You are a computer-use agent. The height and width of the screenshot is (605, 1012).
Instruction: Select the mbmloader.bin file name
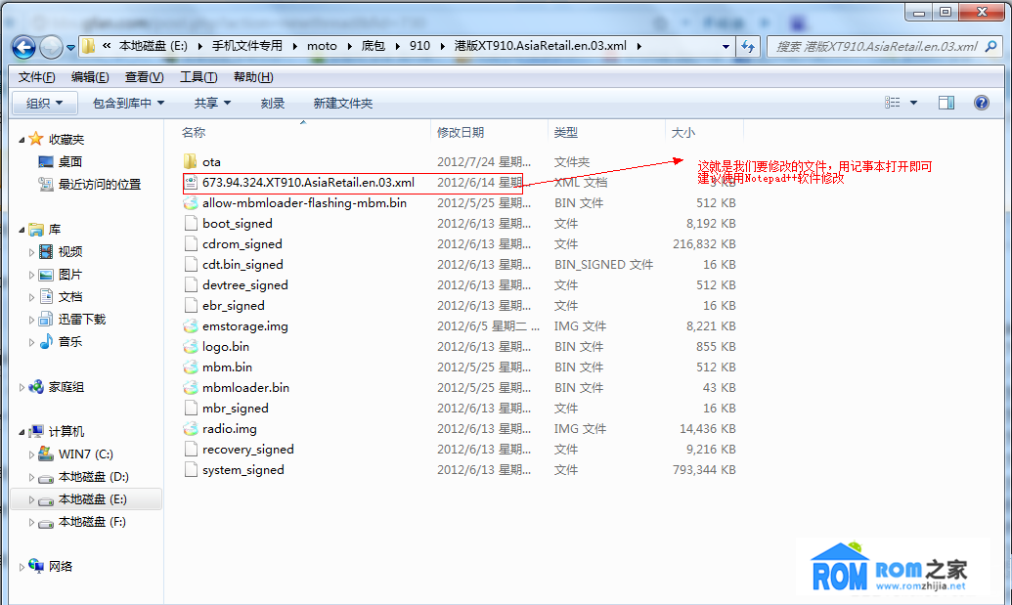pos(245,388)
